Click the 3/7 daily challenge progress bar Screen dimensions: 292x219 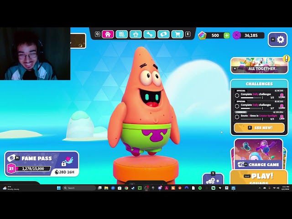(252, 109)
